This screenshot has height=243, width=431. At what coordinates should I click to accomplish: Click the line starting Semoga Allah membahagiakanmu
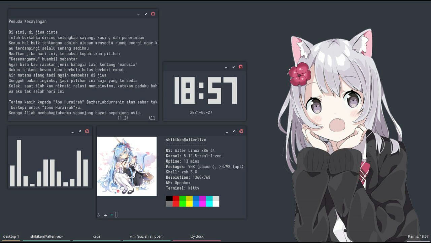(x=75, y=113)
